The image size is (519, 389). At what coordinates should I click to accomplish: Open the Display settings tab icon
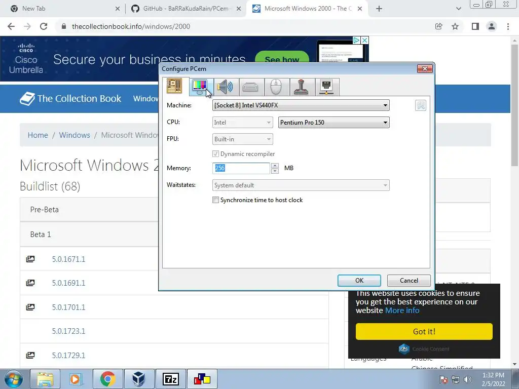pyautogui.click(x=199, y=87)
